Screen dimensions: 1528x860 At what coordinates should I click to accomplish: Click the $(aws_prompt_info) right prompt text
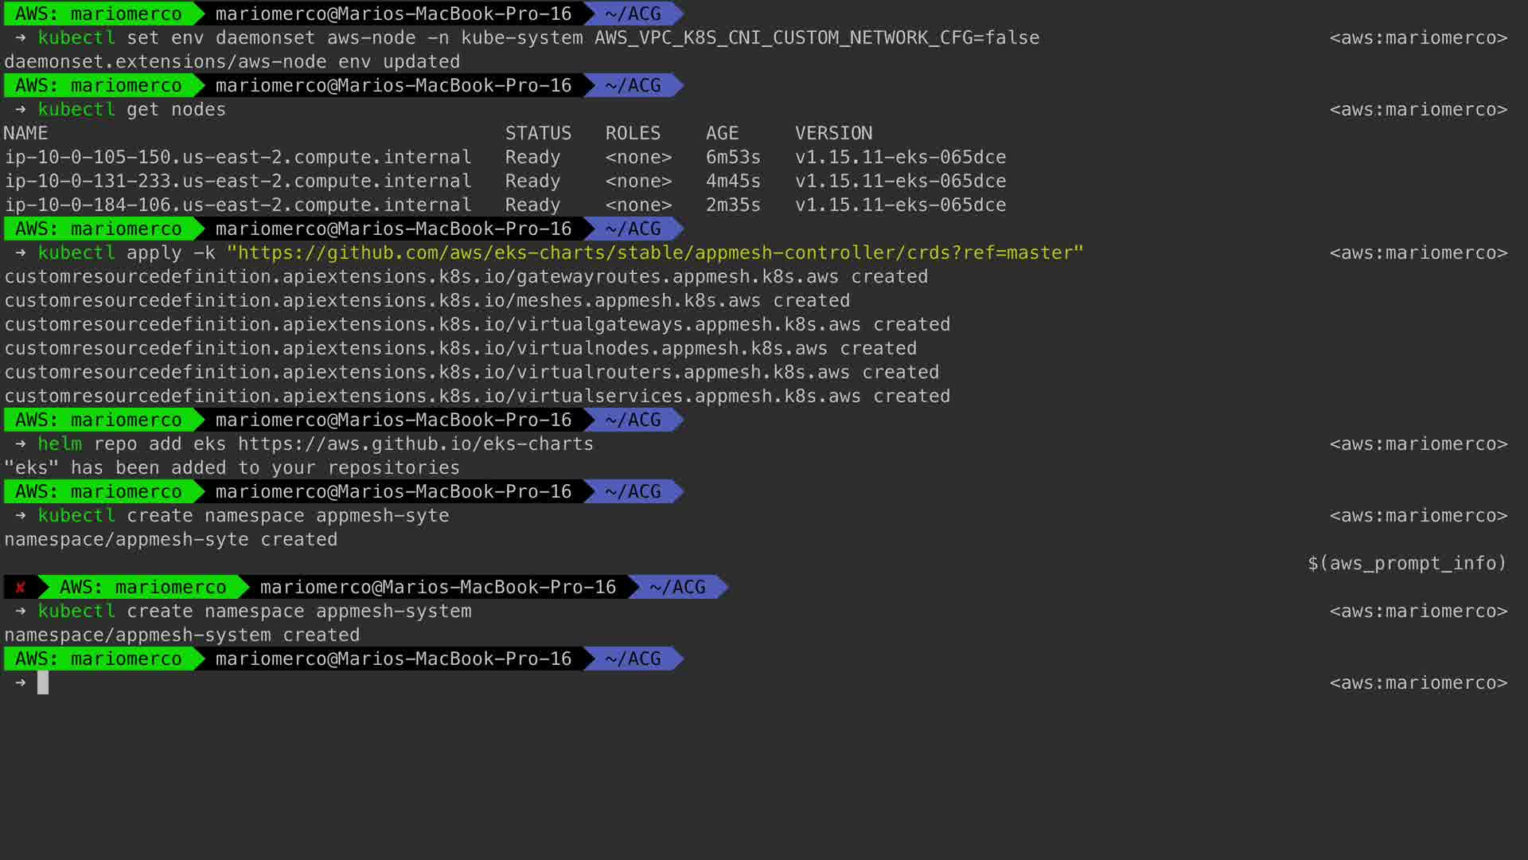pos(1406,564)
